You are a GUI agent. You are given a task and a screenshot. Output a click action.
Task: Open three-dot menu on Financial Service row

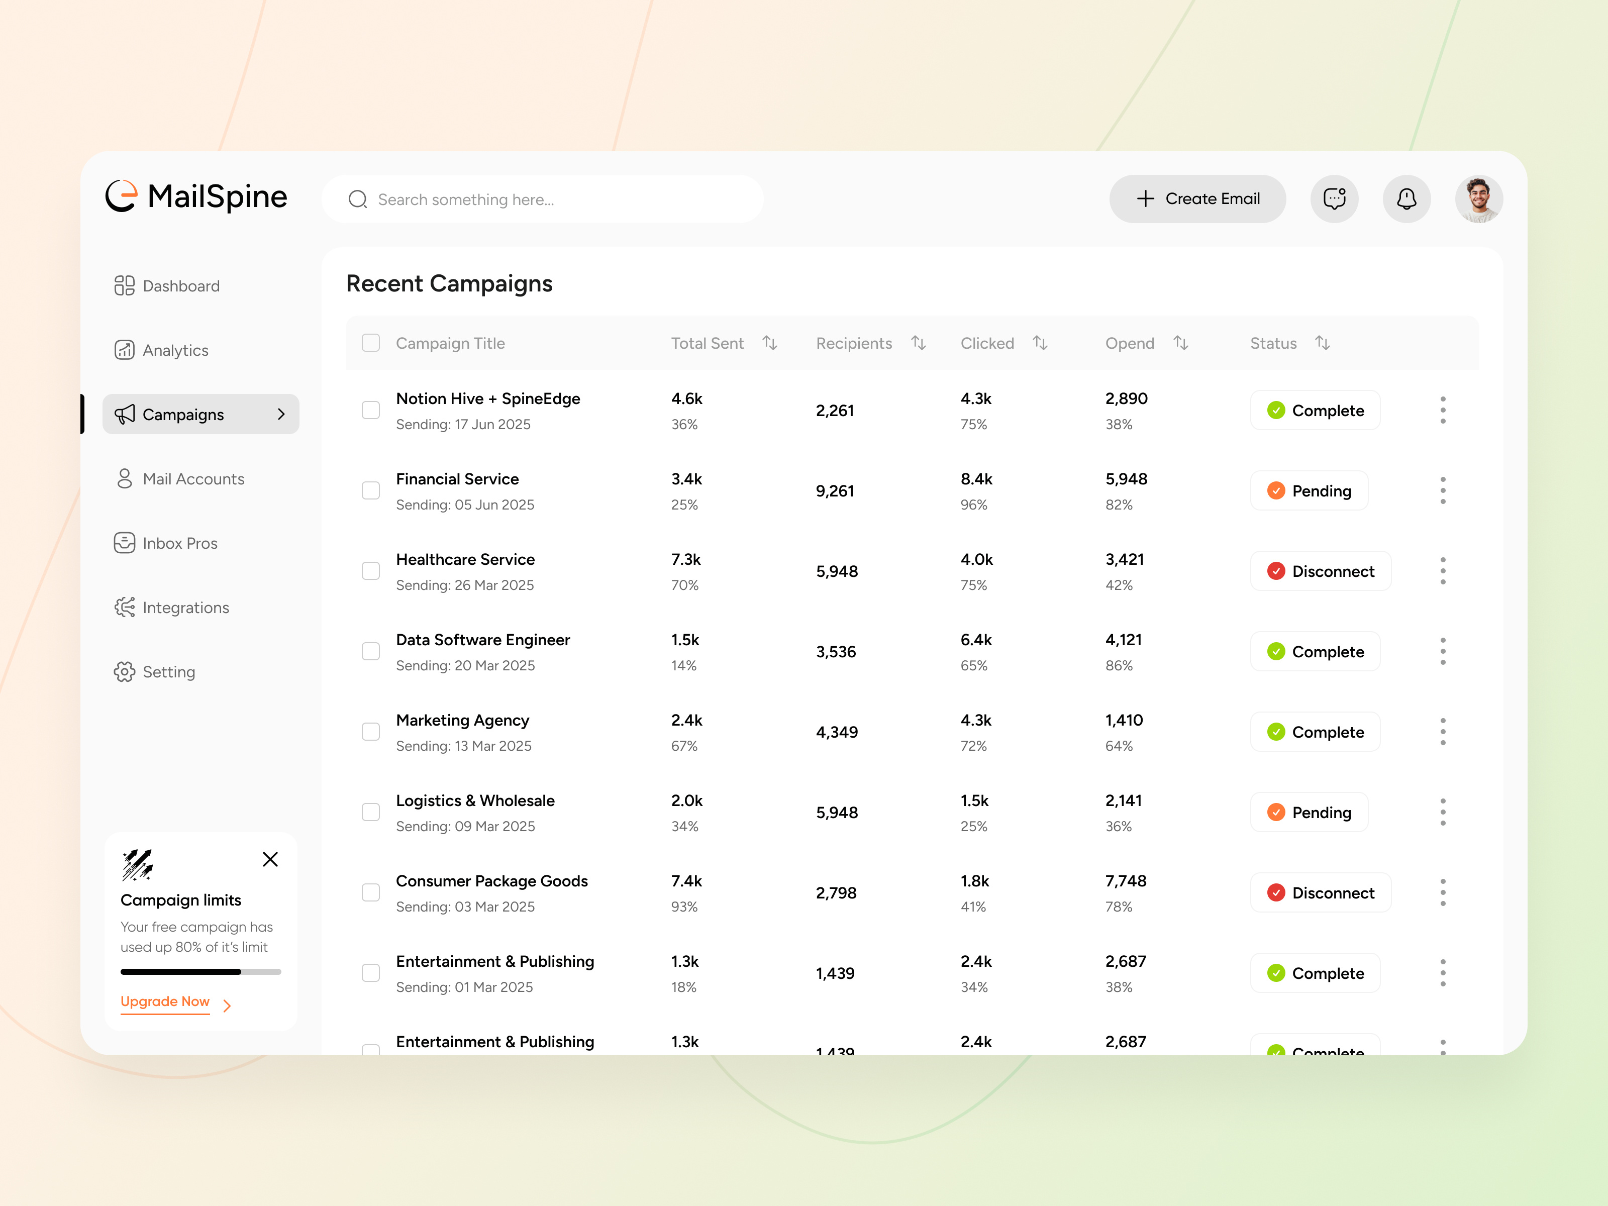[x=1443, y=490]
